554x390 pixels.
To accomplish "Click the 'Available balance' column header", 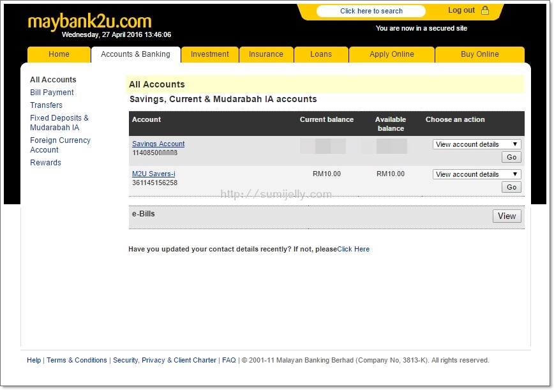I will coord(391,124).
